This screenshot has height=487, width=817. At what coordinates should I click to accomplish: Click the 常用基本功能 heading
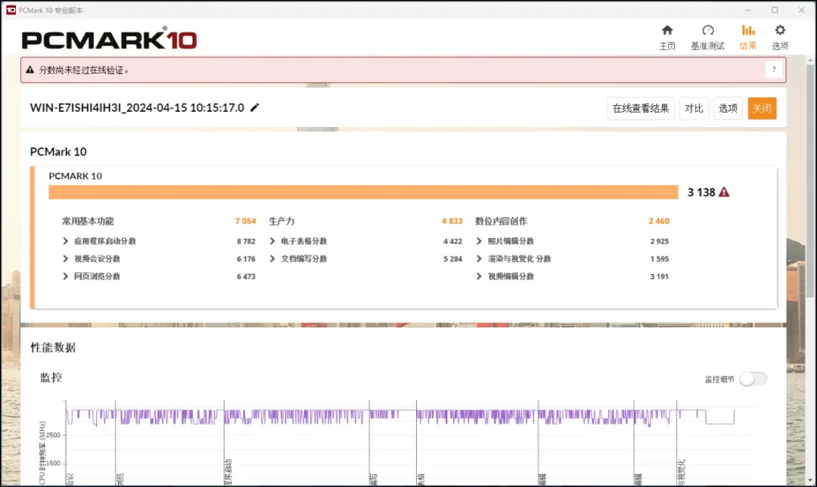[88, 222]
